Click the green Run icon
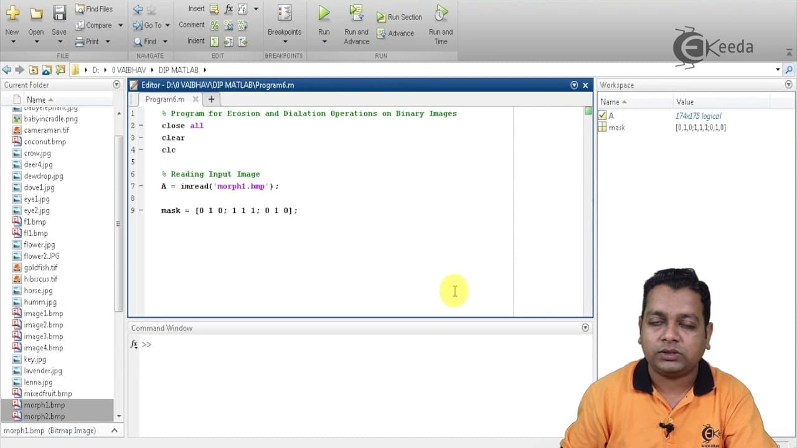The image size is (797, 448). click(x=324, y=12)
